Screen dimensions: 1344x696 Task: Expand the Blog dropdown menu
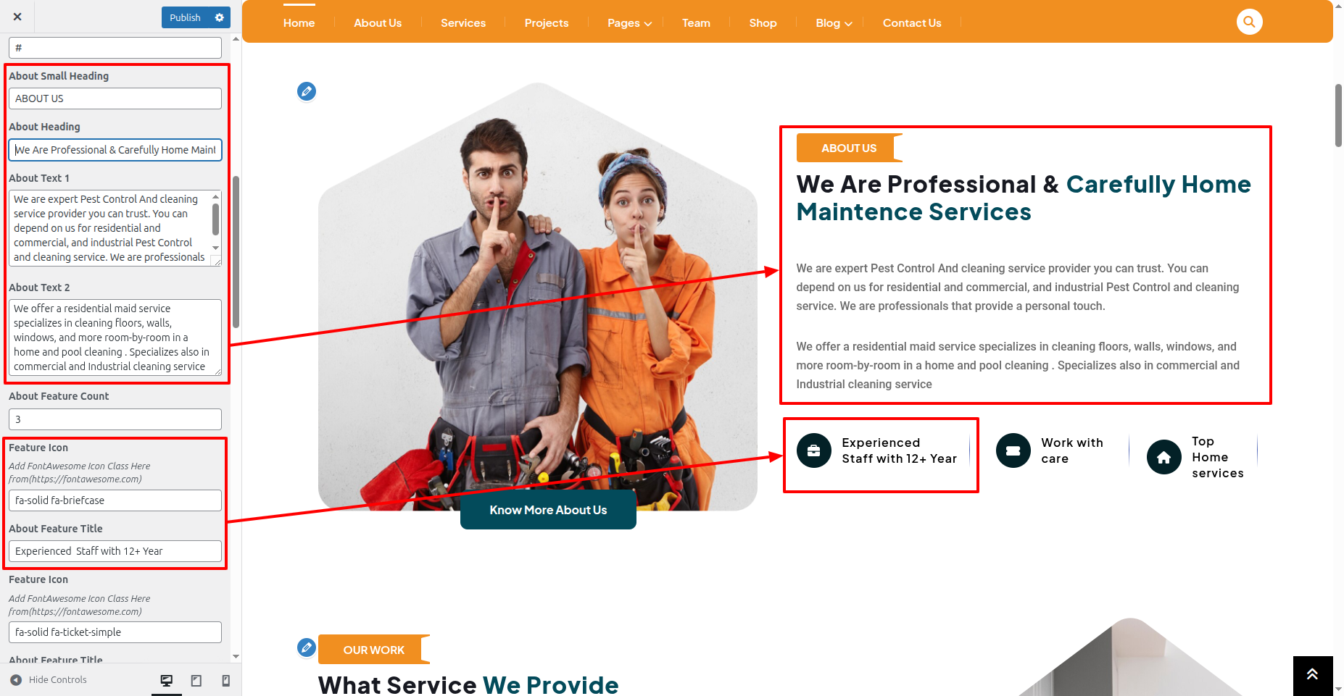(x=834, y=23)
